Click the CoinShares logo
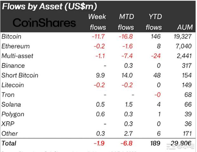The image size is (197, 152). point(44,23)
